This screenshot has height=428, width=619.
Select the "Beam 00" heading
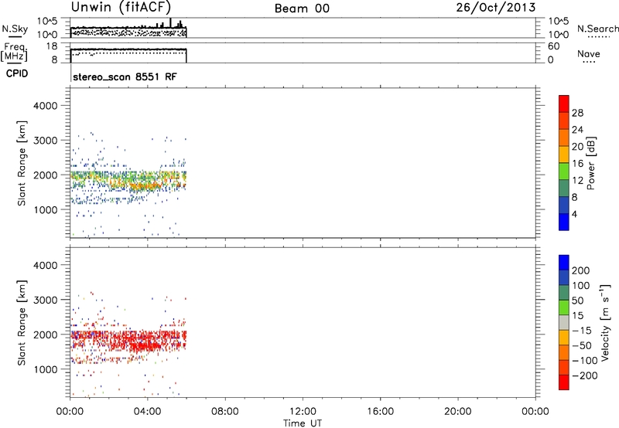(302, 8)
